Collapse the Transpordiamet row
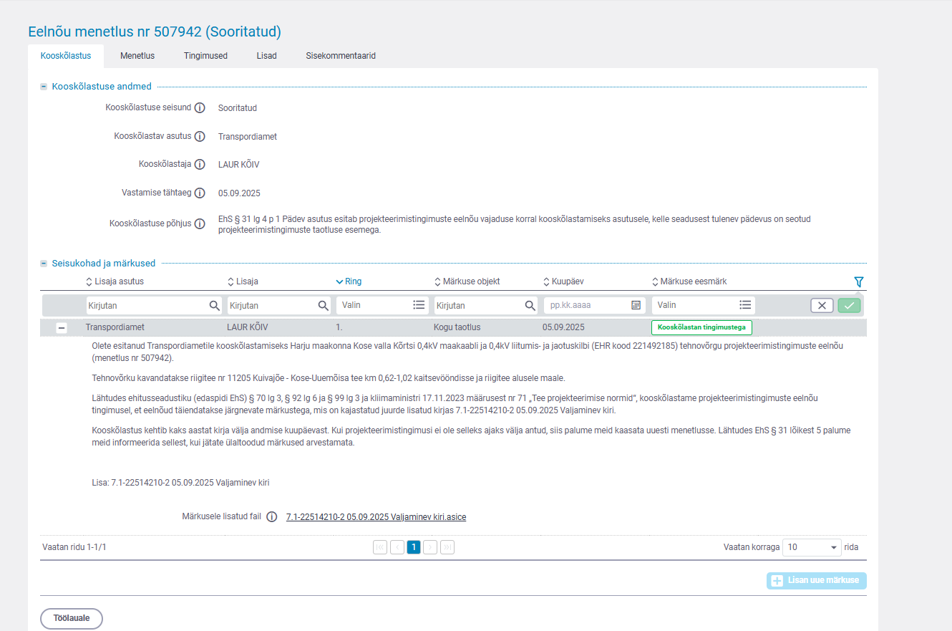This screenshot has height=631, width=952. 62,327
